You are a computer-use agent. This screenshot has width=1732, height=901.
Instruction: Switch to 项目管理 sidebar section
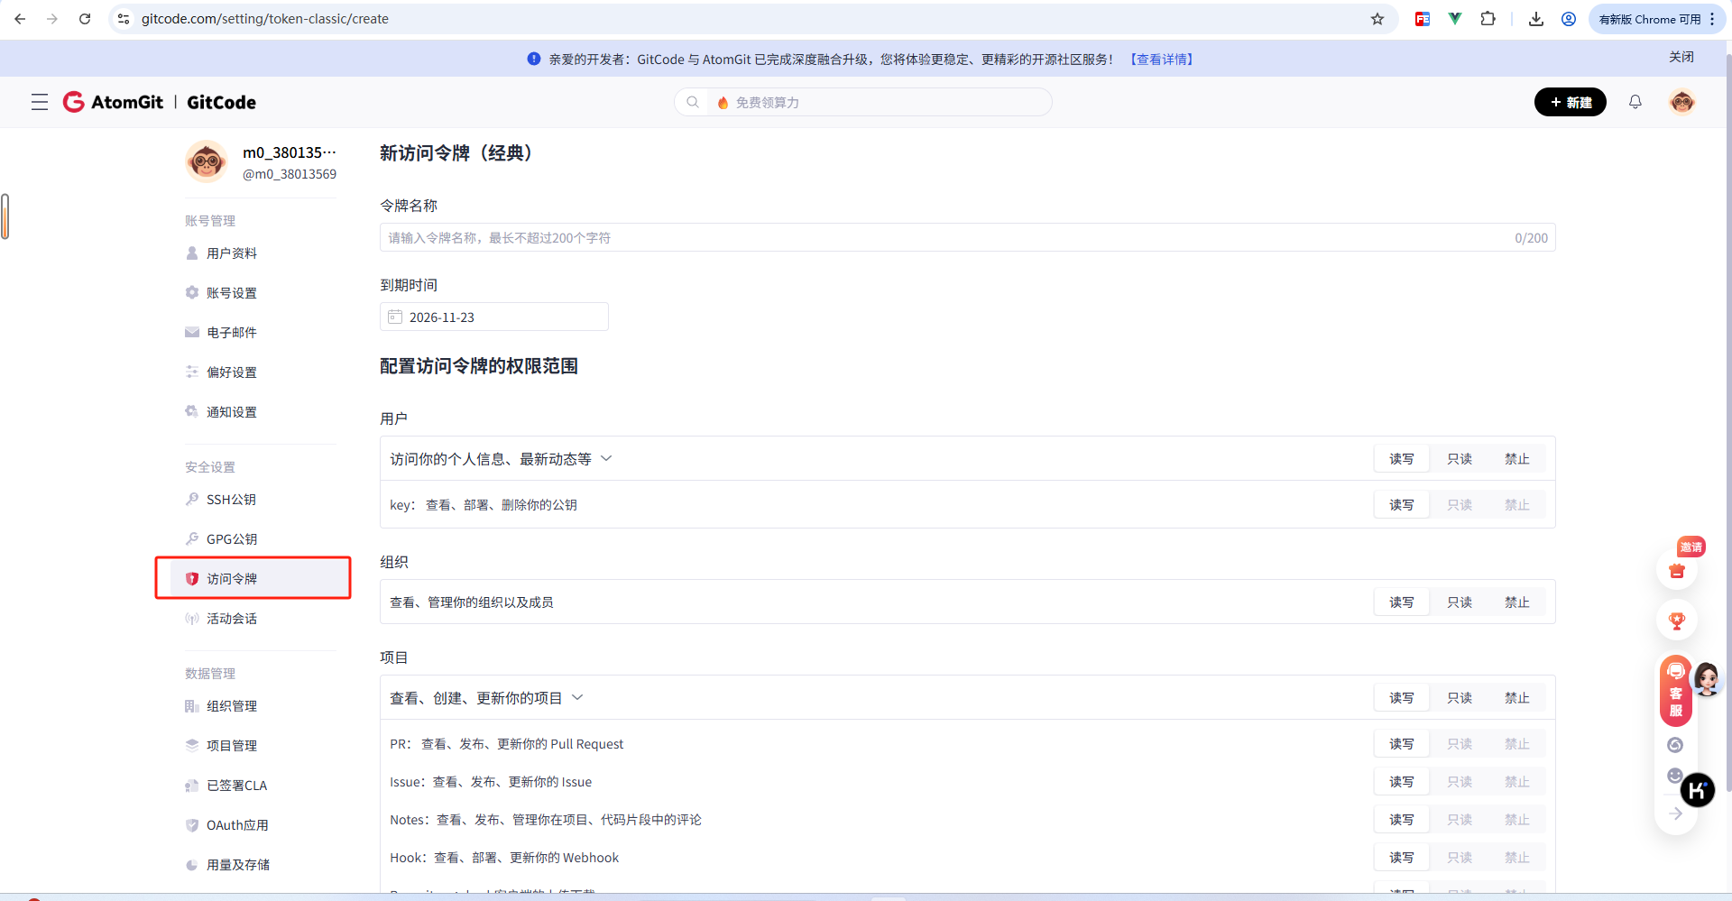click(231, 745)
